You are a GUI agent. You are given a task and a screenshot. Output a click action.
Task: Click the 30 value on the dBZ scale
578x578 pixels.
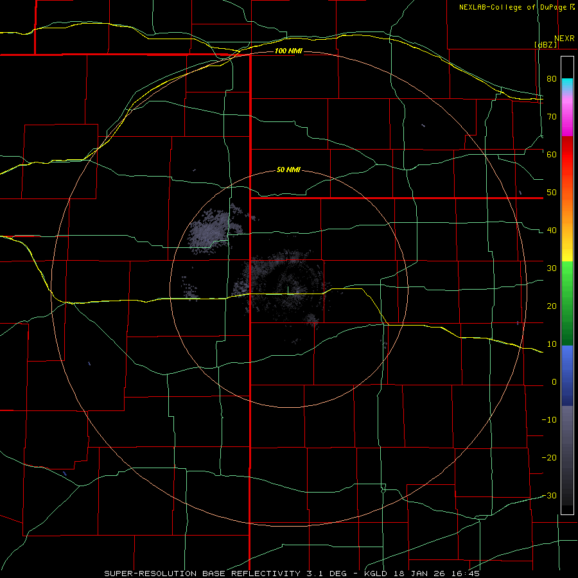[552, 268]
